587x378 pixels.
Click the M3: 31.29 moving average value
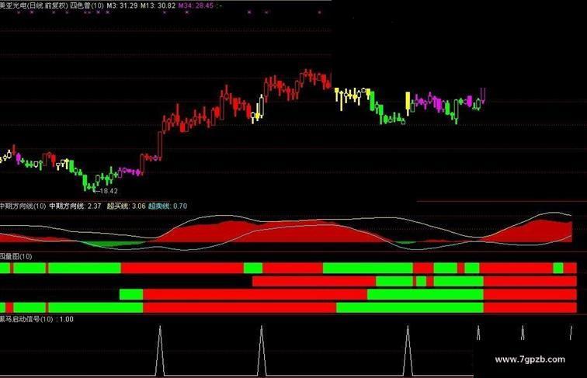pyautogui.click(x=122, y=5)
